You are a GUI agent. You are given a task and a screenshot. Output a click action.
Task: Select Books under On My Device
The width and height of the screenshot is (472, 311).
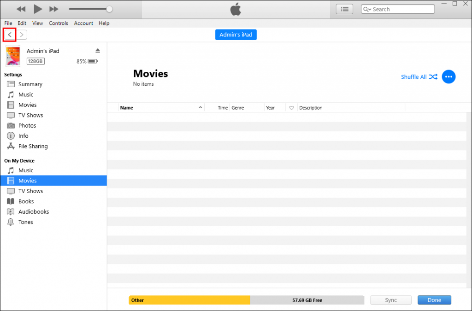click(x=53, y=201)
